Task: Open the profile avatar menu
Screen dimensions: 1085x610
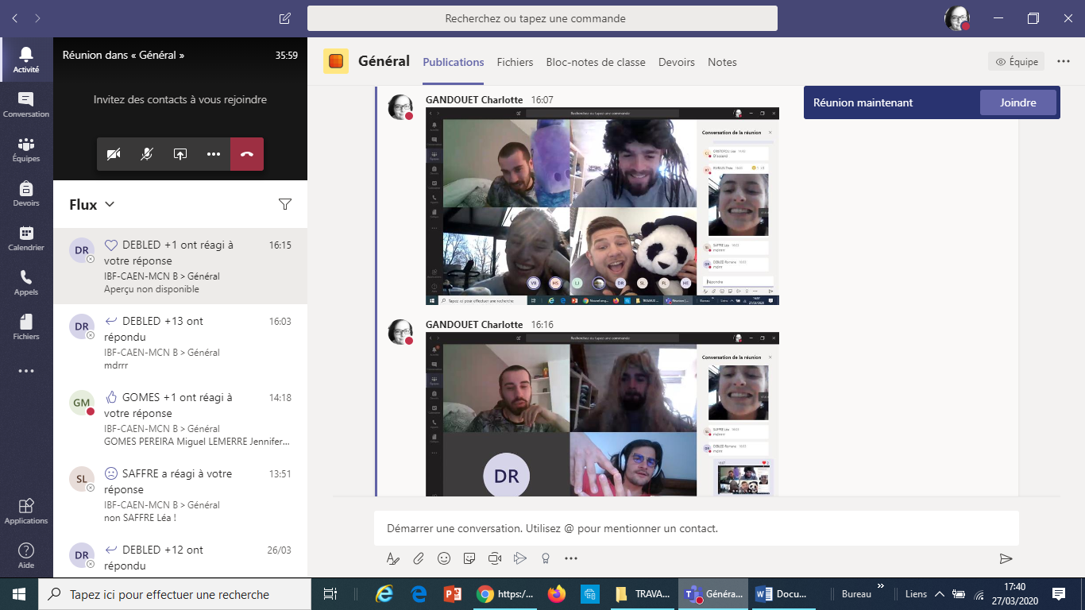Action: [957, 18]
